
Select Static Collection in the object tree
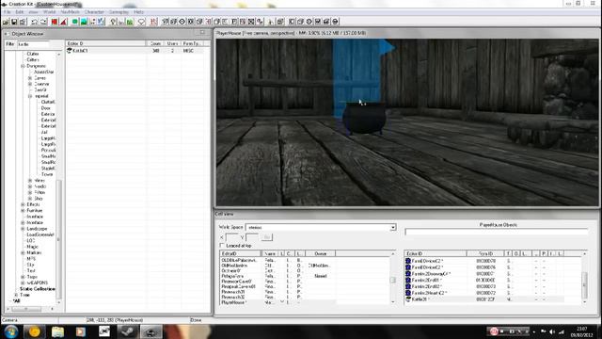tap(38, 289)
